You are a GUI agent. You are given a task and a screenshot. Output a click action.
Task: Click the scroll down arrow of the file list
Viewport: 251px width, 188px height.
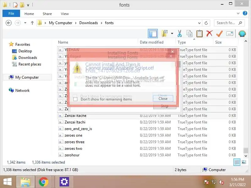246,156
